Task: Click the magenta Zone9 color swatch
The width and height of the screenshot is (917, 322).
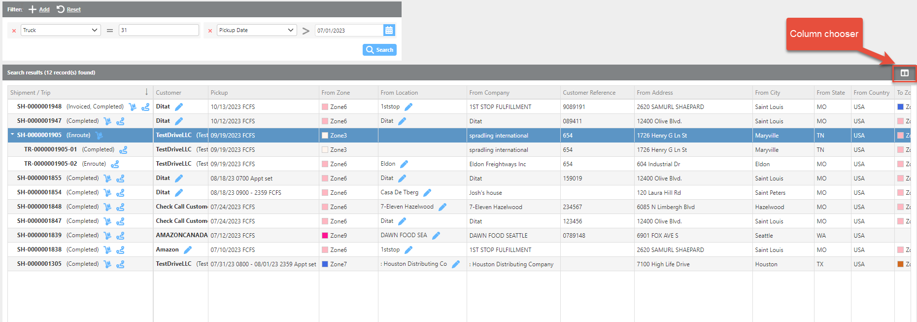Action: pyautogui.click(x=325, y=236)
